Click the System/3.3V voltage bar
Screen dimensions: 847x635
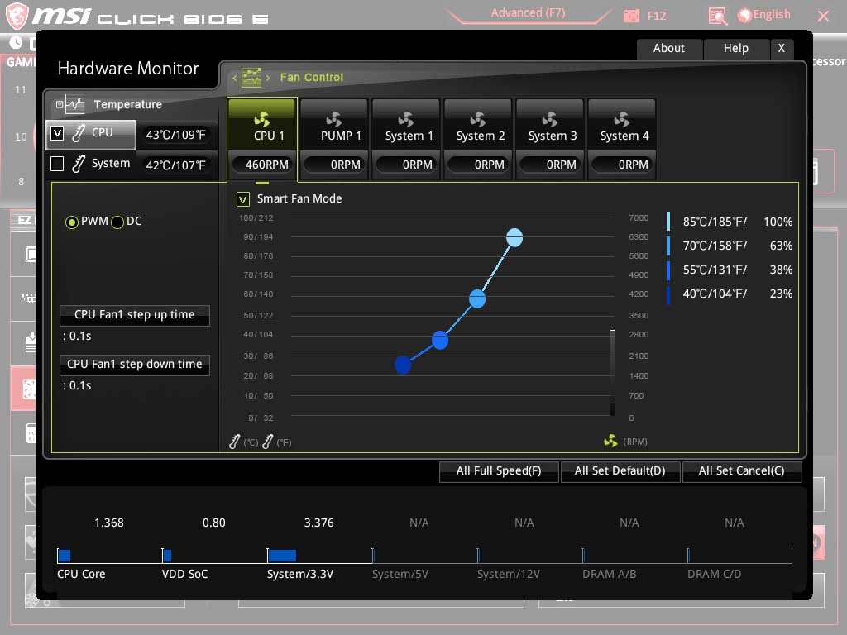[281, 555]
